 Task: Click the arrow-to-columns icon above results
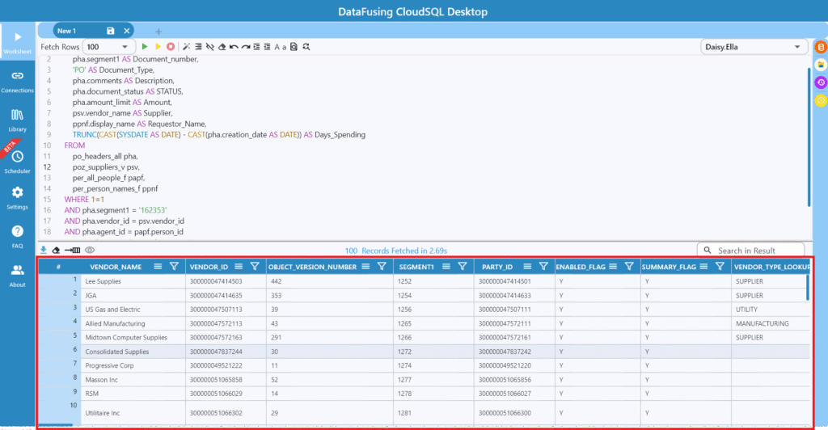(72, 250)
